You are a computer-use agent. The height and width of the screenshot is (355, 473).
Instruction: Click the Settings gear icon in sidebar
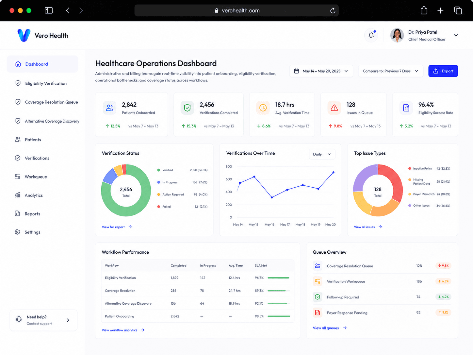[x=17, y=232]
